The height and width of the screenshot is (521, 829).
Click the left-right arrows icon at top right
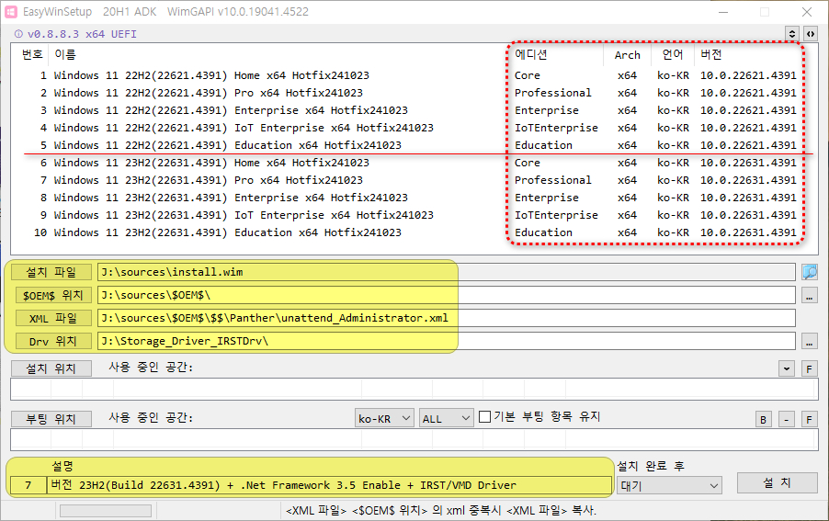(x=810, y=34)
